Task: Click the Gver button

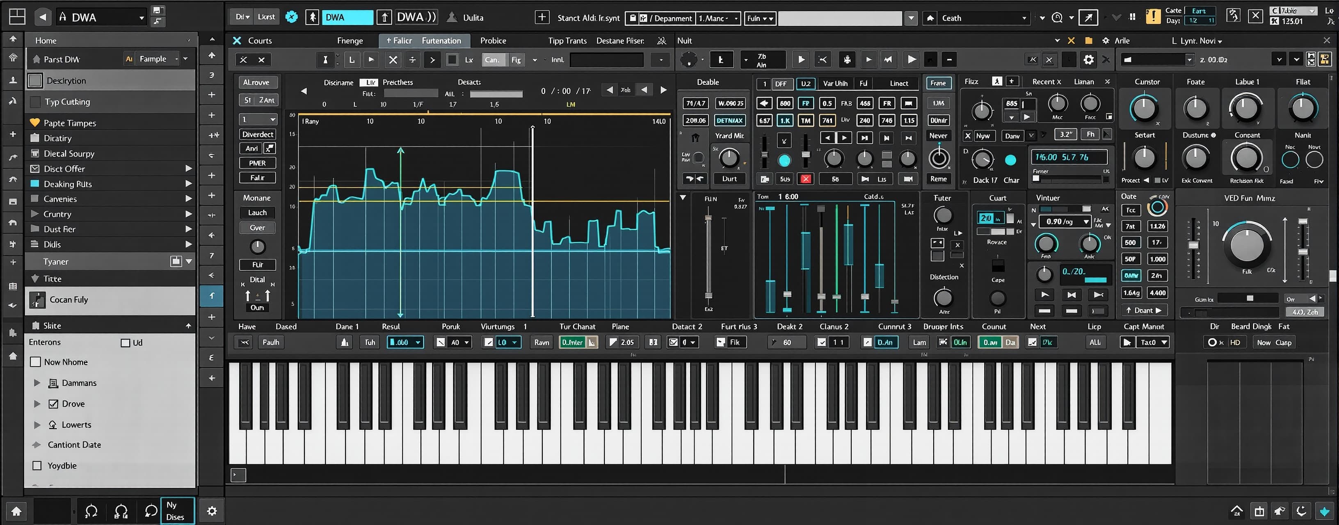Action: pyautogui.click(x=257, y=228)
